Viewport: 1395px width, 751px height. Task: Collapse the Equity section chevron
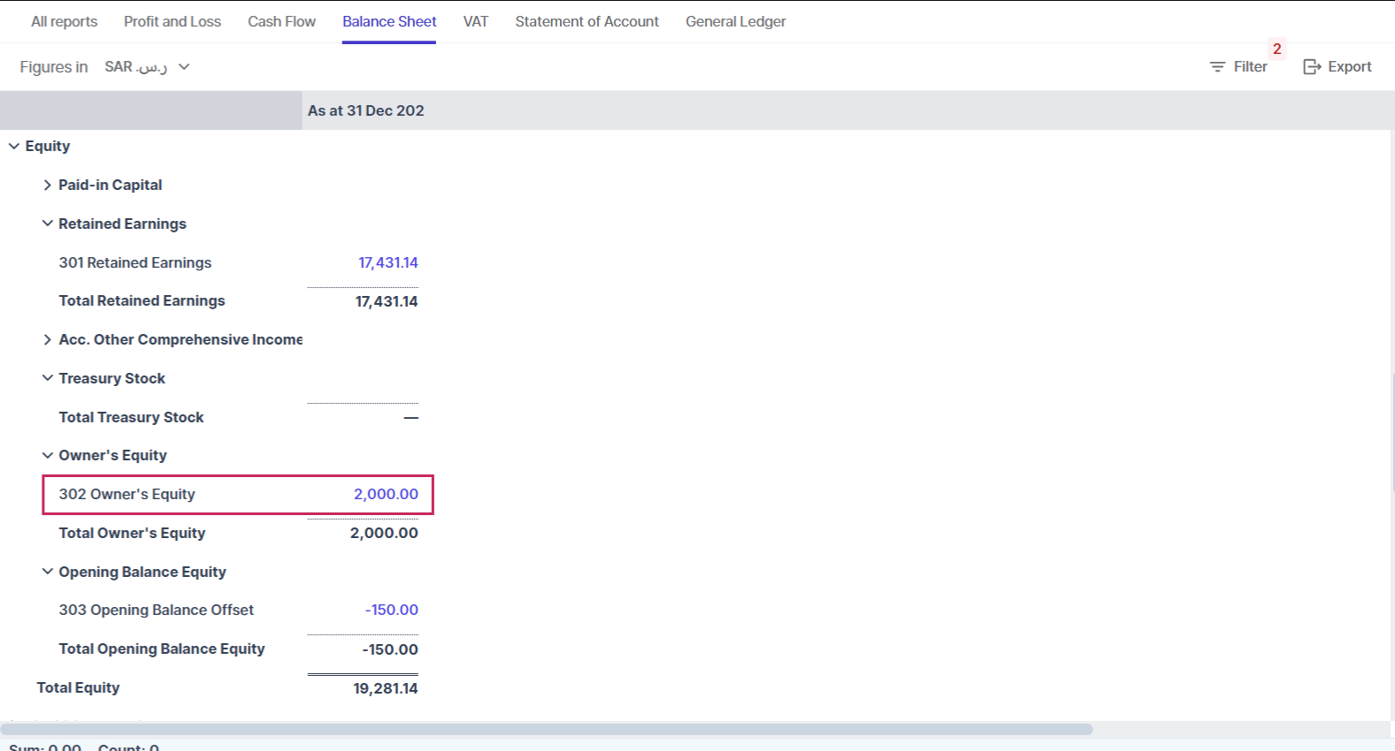tap(14, 146)
